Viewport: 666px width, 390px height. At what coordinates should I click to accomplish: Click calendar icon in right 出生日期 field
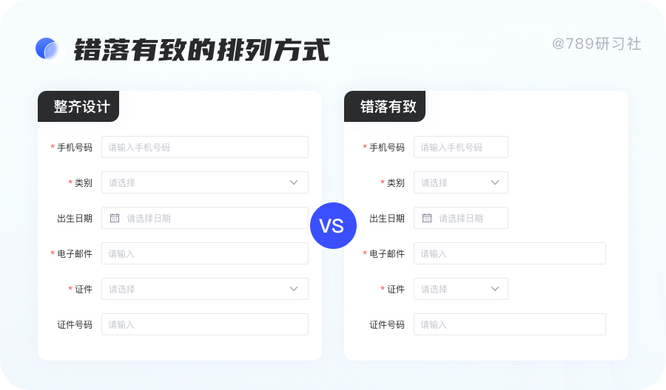coord(427,218)
